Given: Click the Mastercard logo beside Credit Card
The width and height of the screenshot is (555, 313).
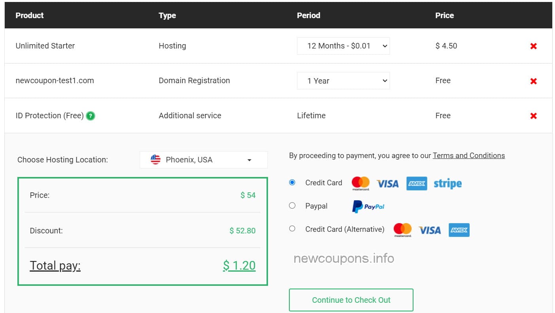Looking at the screenshot, I should (x=360, y=183).
